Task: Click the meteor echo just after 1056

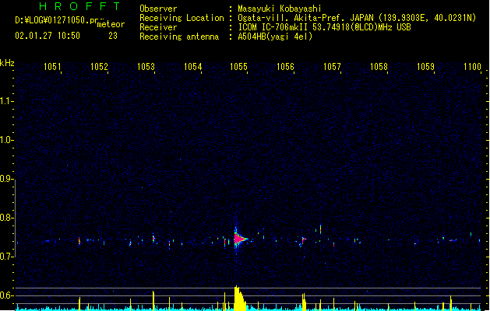Action: tap(302, 241)
